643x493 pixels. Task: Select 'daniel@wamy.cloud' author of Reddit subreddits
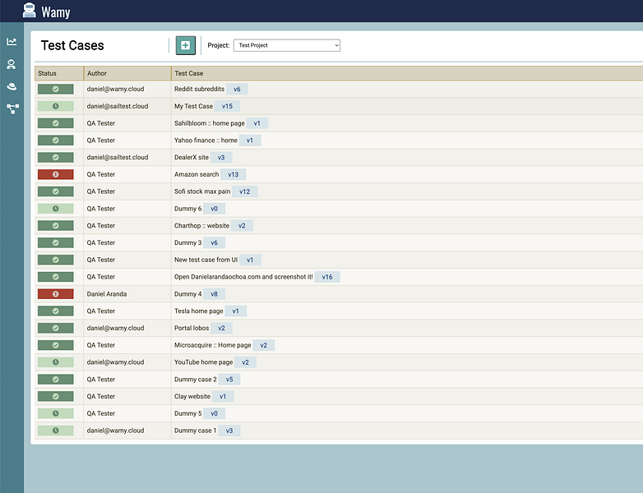coord(115,89)
